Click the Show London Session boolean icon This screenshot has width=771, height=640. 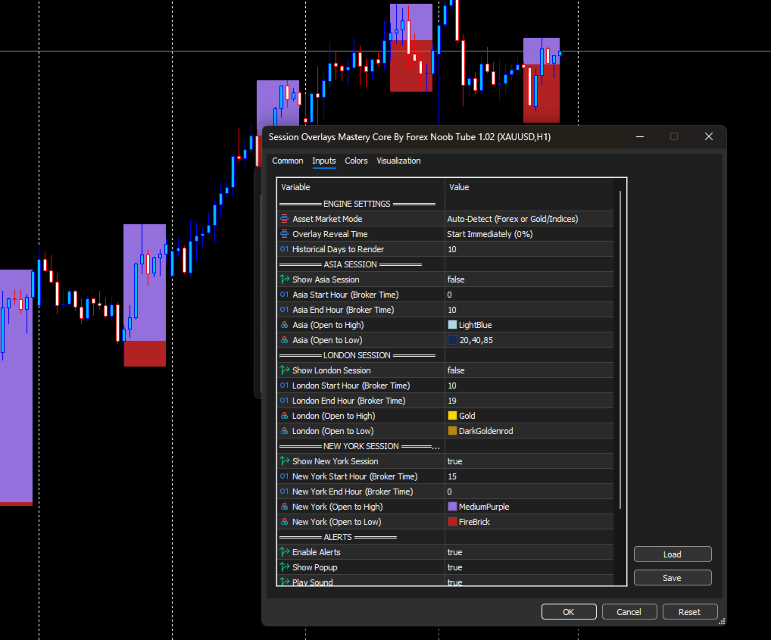click(x=284, y=370)
